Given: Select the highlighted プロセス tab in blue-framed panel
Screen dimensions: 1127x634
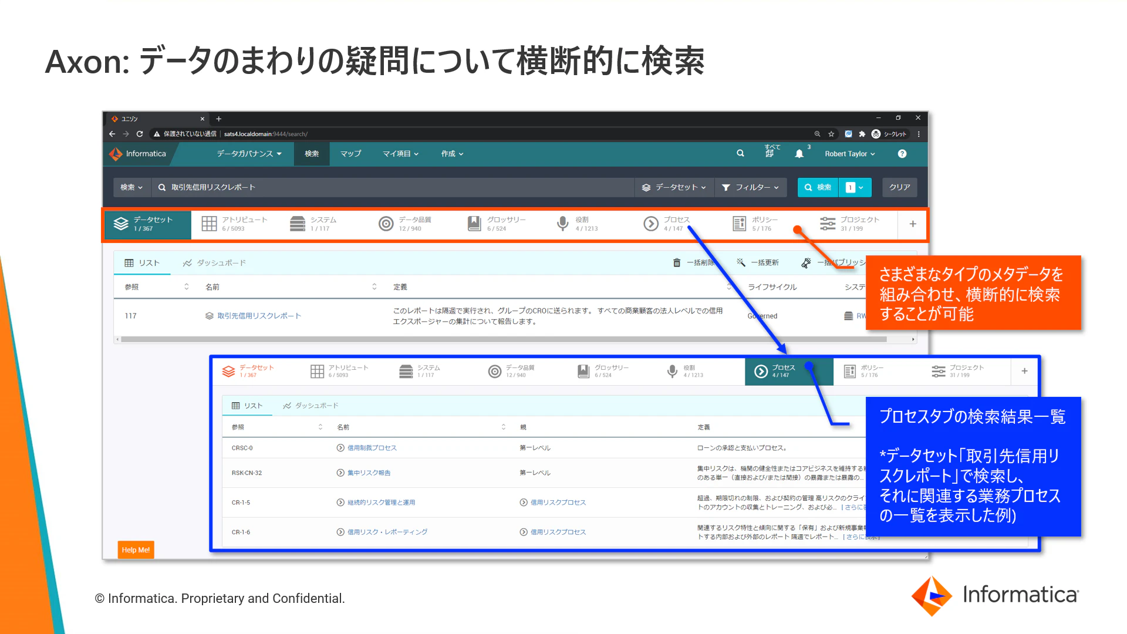Looking at the screenshot, I should coord(789,371).
